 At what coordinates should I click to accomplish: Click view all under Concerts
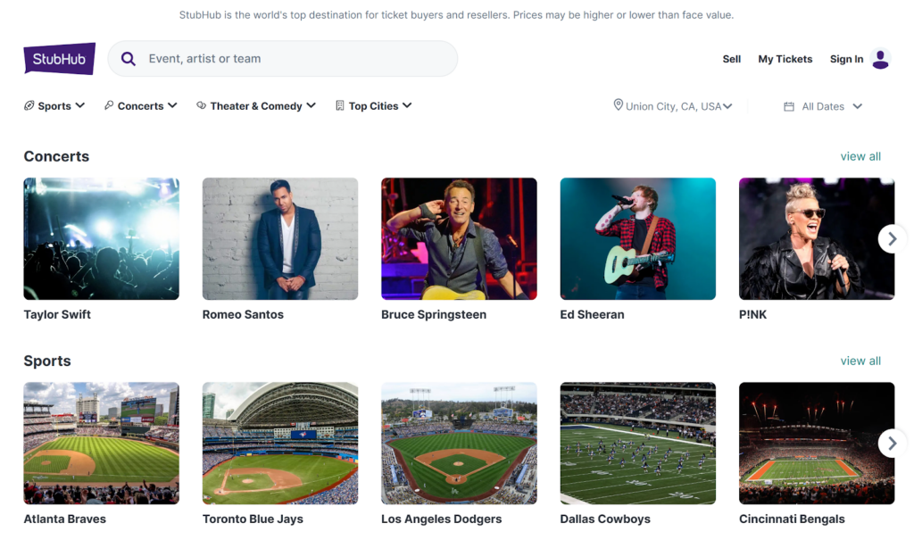click(x=860, y=156)
